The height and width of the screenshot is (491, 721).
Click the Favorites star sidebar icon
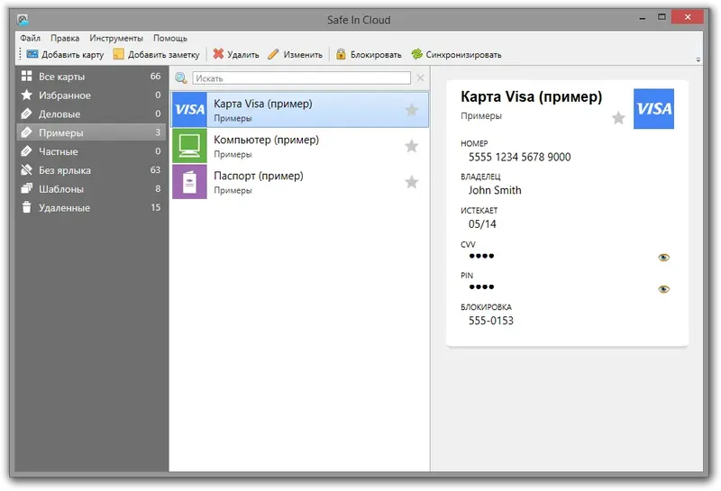pyautogui.click(x=27, y=95)
